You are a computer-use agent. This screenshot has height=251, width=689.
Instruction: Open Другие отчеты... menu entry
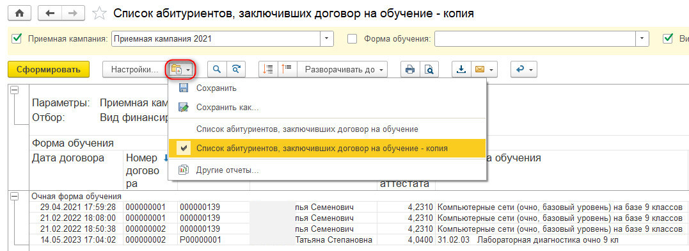click(328, 170)
